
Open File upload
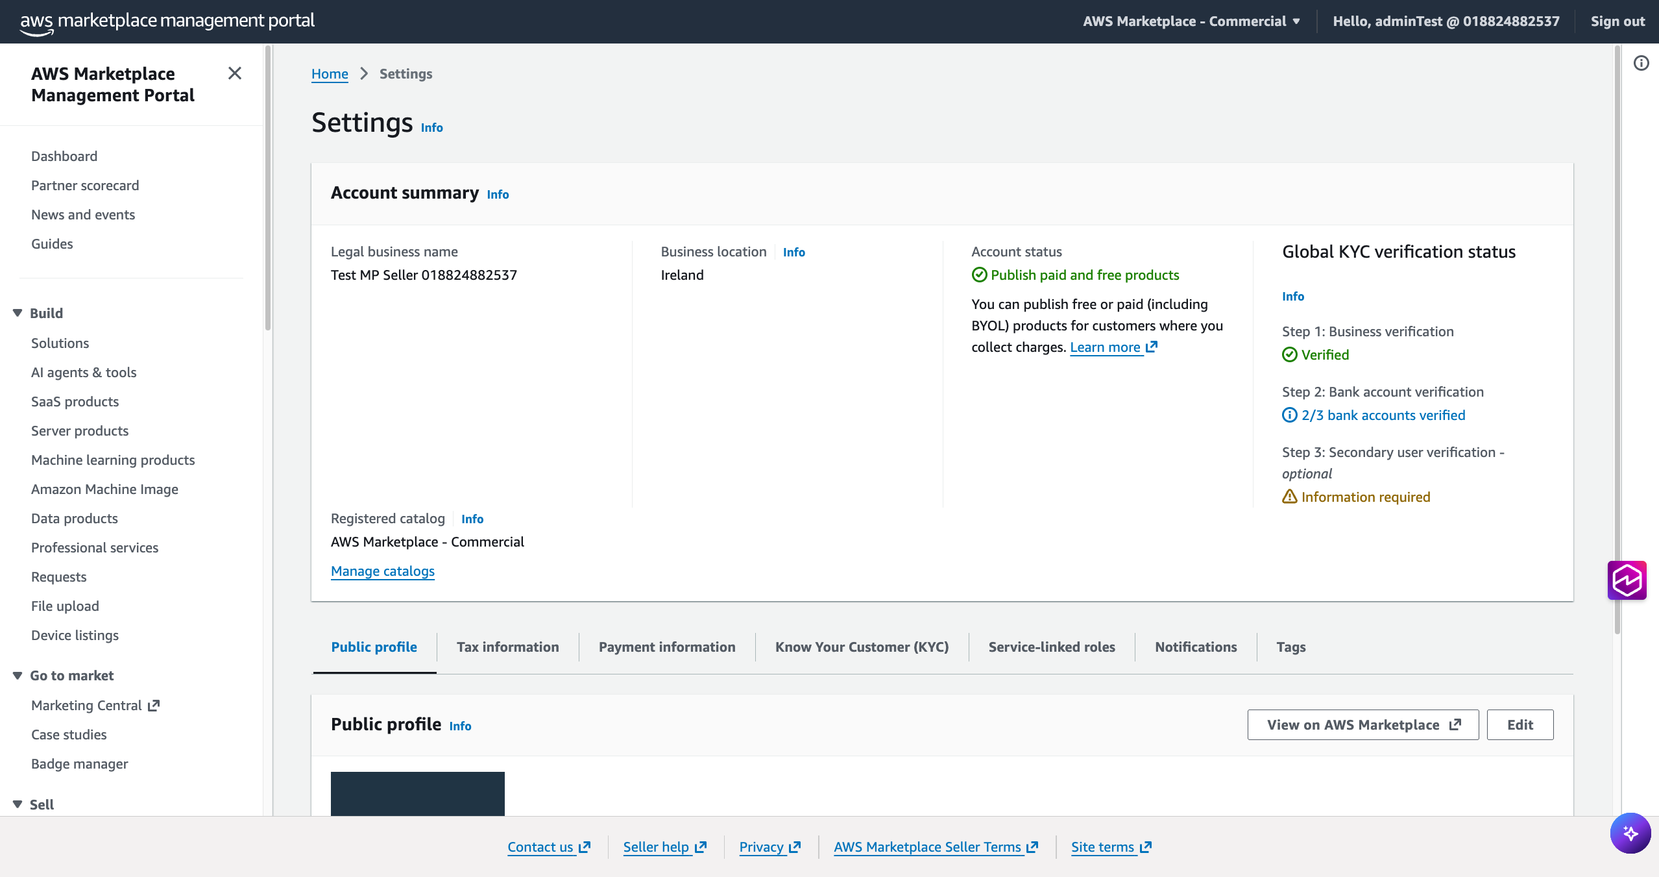coord(65,606)
